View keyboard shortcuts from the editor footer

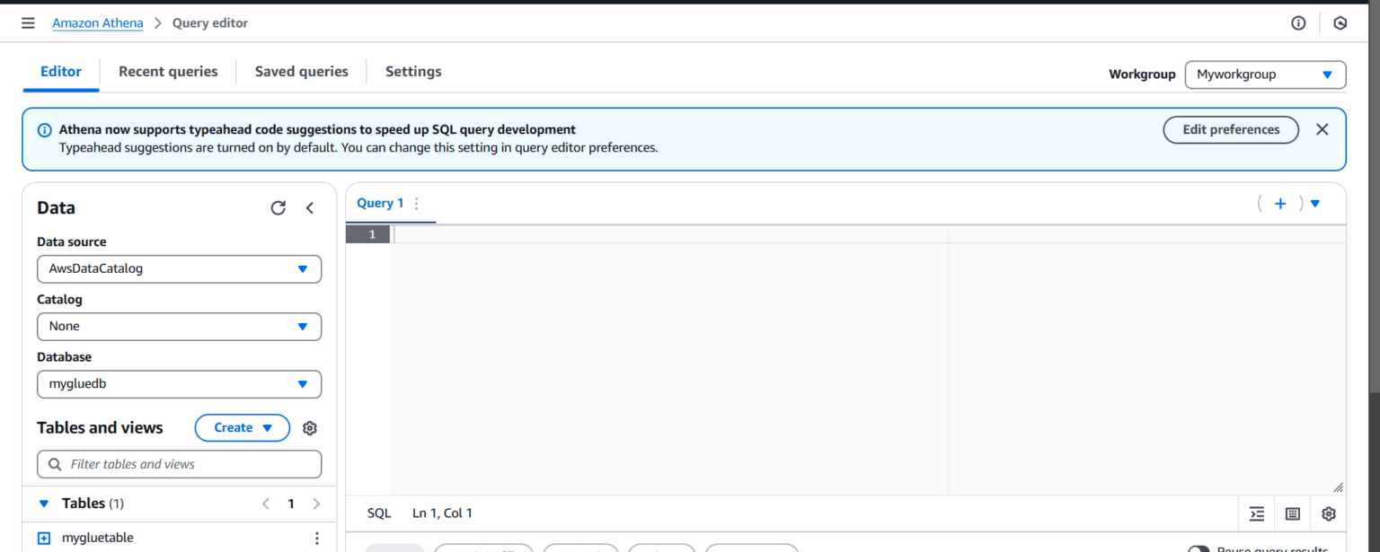[x=1292, y=513]
